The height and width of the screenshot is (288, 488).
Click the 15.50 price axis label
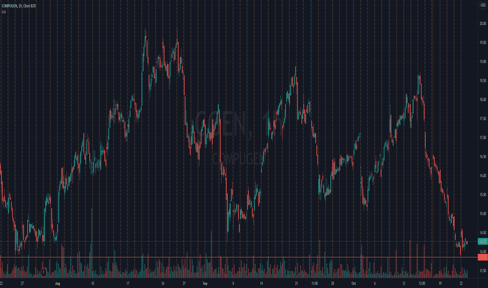point(483,195)
